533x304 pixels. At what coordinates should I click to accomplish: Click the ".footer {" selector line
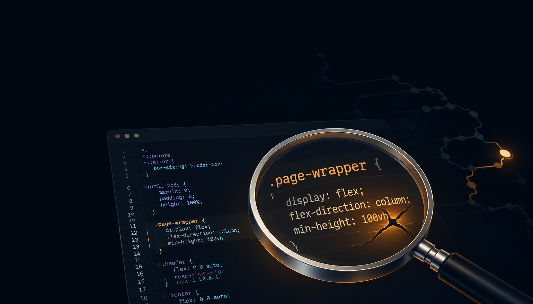pos(183,294)
